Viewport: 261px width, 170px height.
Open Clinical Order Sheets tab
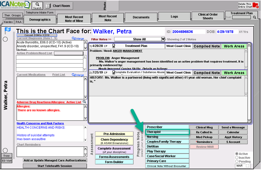208,16
